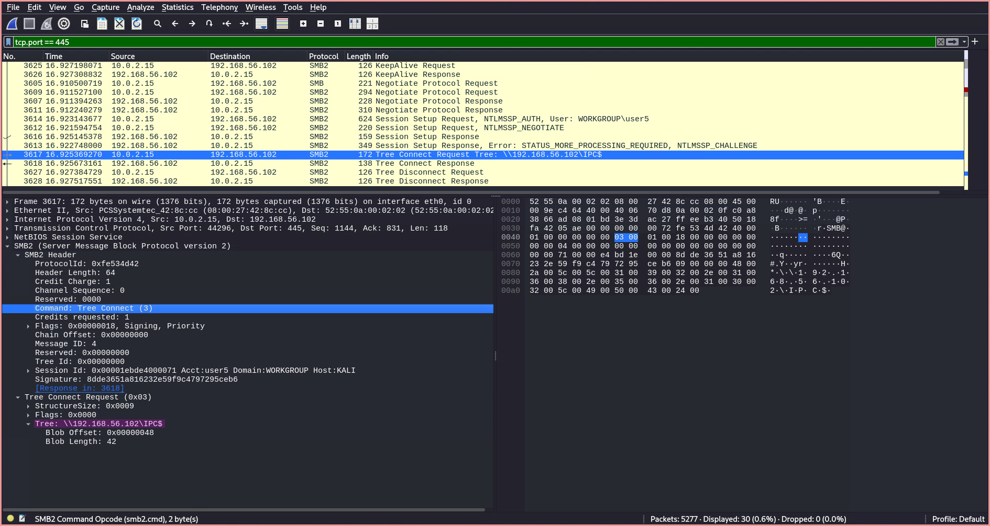Collapse the Tree Connect Request section
Image resolution: width=990 pixels, height=526 pixels.
18,397
